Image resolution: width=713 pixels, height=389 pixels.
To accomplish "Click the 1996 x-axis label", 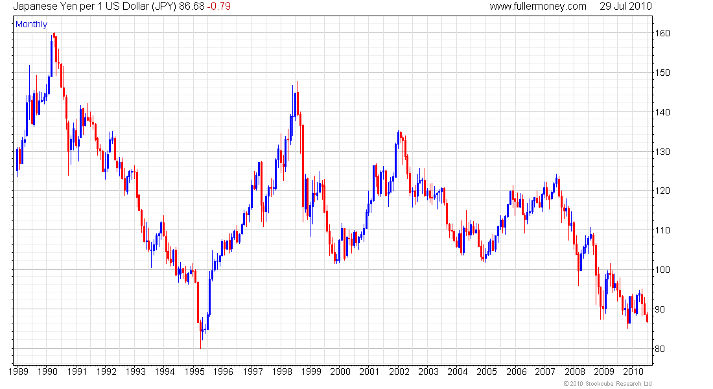I will click(223, 371).
